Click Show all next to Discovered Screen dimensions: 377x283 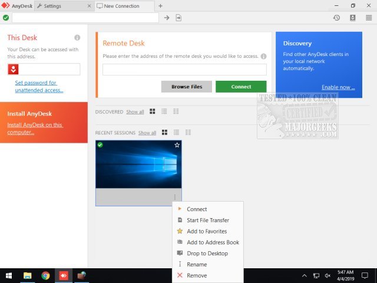(x=135, y=112)
